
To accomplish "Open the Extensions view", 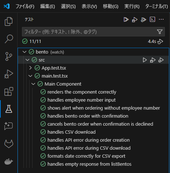I will click(8, 91).
